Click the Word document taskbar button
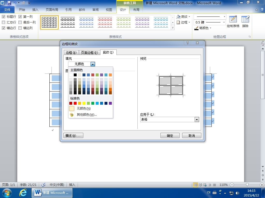The image size is (265, 198). coord(52,193)
